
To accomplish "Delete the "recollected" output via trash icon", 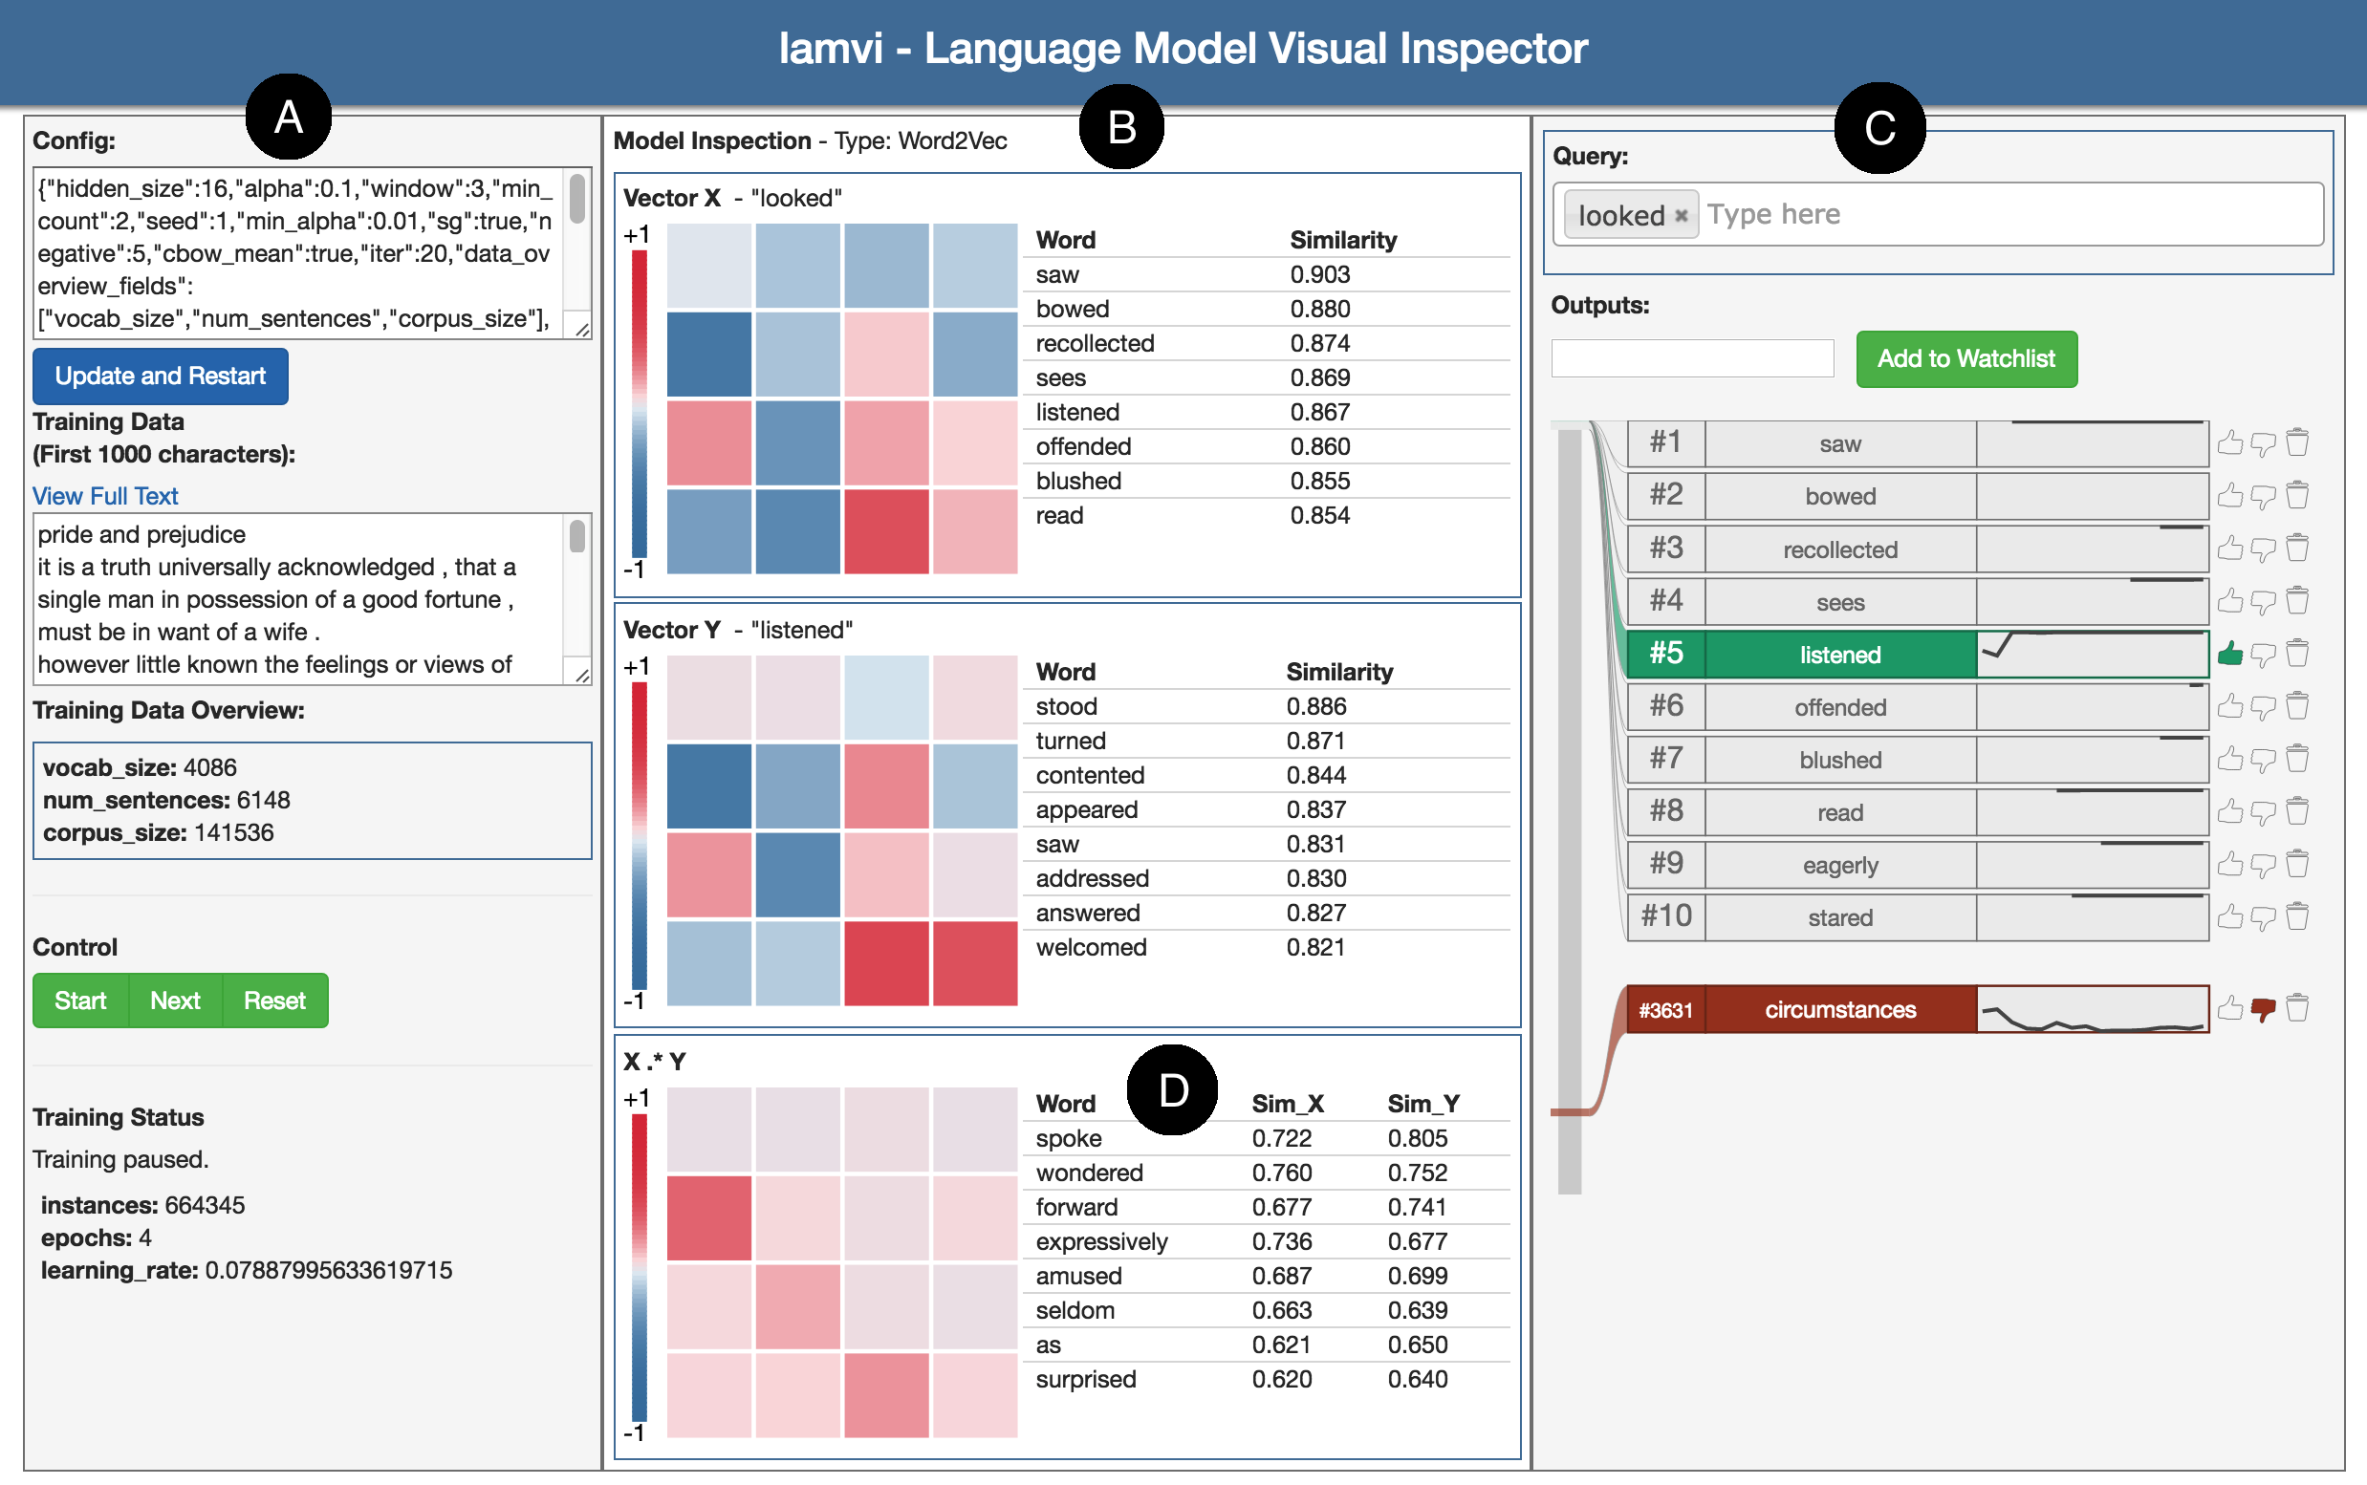I will pos(2297,549).
